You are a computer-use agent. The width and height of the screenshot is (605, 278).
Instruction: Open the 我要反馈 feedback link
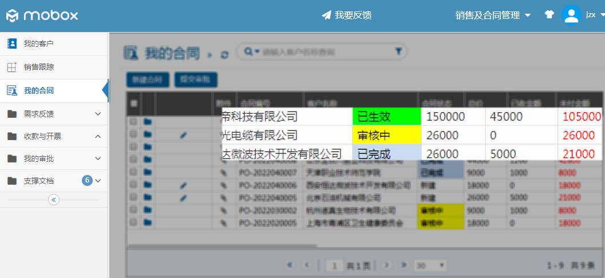coord(347,15)
